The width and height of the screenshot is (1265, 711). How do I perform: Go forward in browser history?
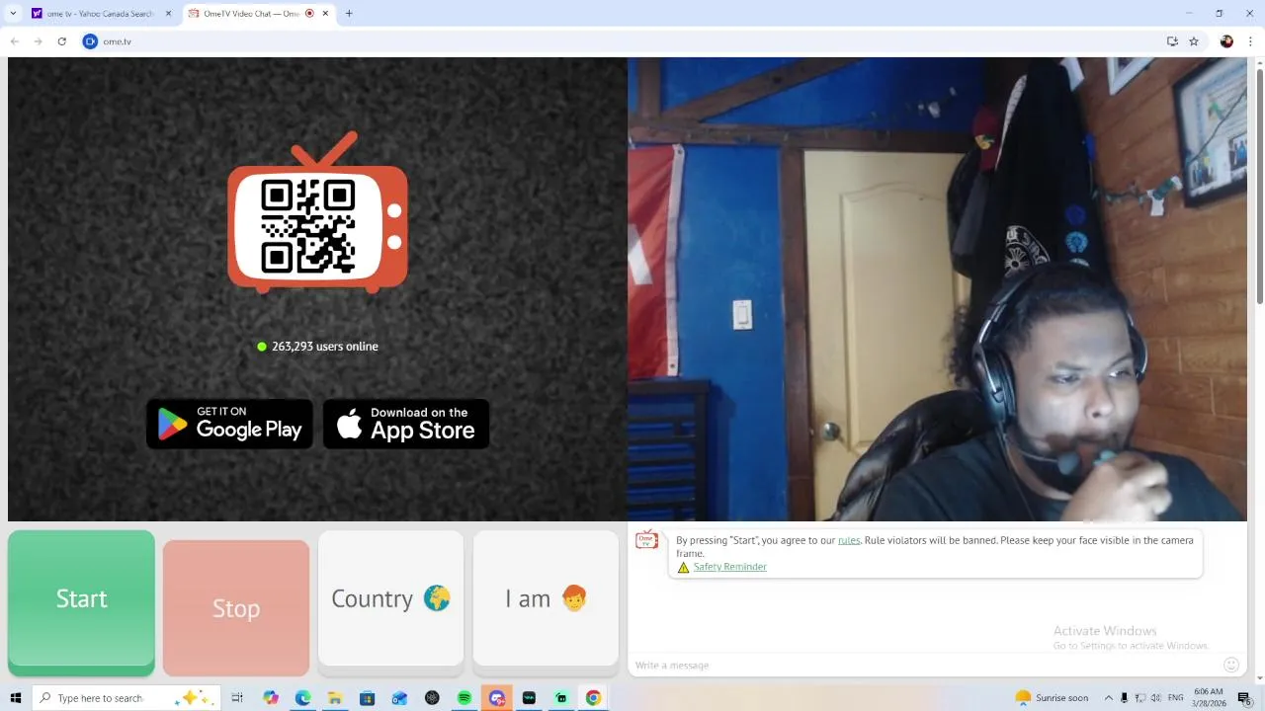39,41
